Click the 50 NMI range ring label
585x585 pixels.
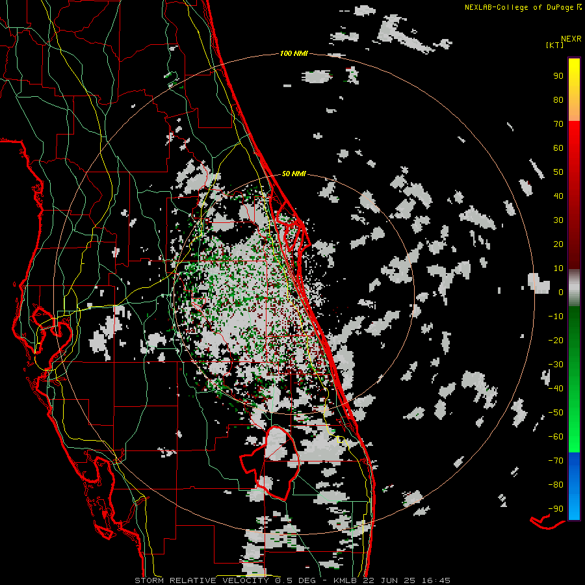(294, 174)
